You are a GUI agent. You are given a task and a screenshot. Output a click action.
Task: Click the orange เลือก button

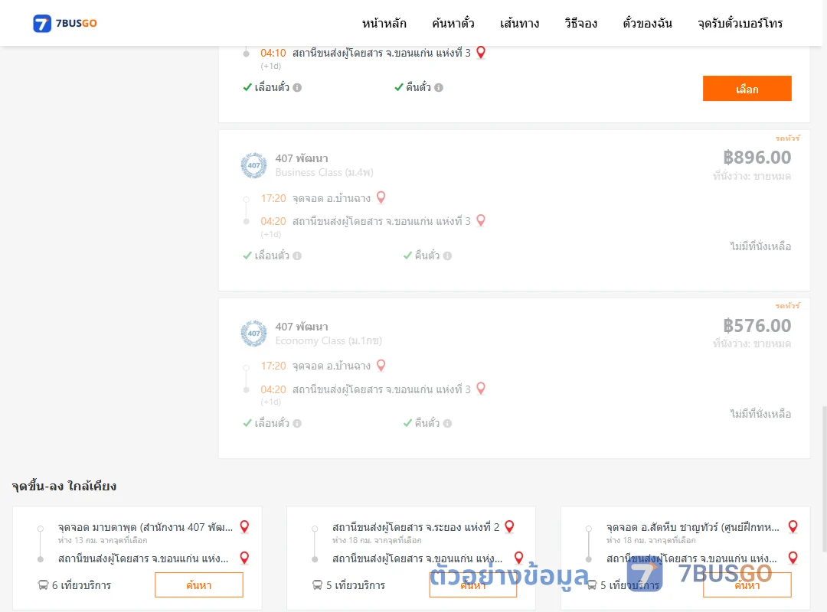point(747,89)
